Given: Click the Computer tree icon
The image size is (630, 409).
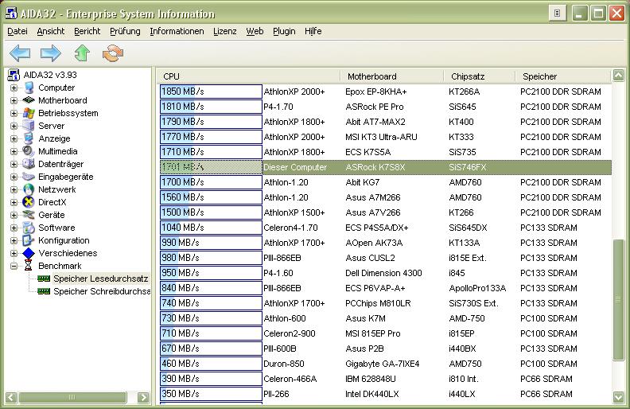Looking at the screenshot, I should click(29, 88).
